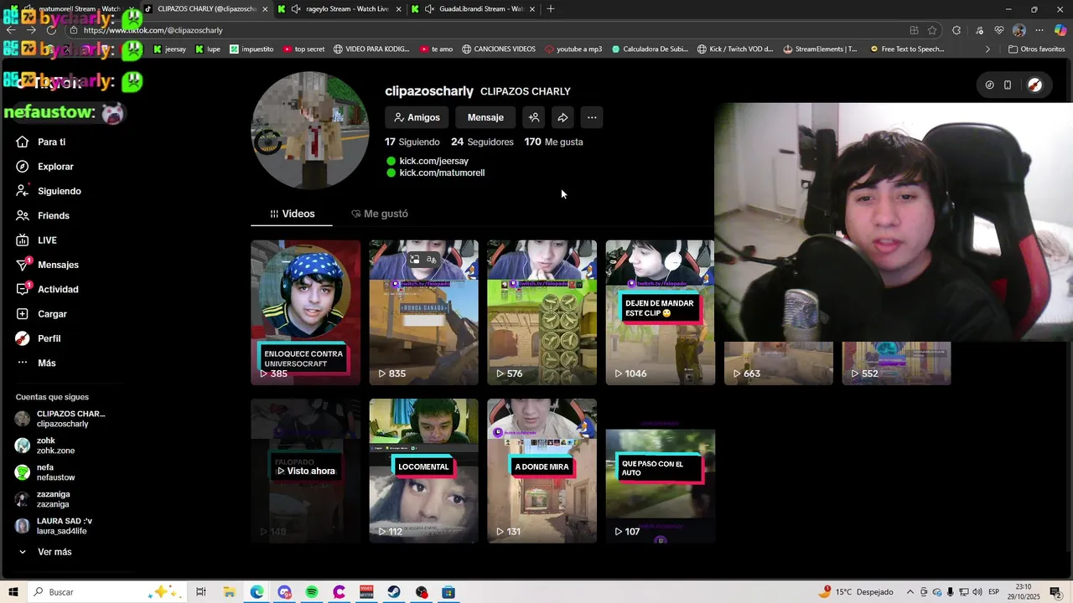Image resolution: width=1073 pixels, height=603 pixels.
Task: Open the browser extensions icon
Action: [x=956, y=30]
